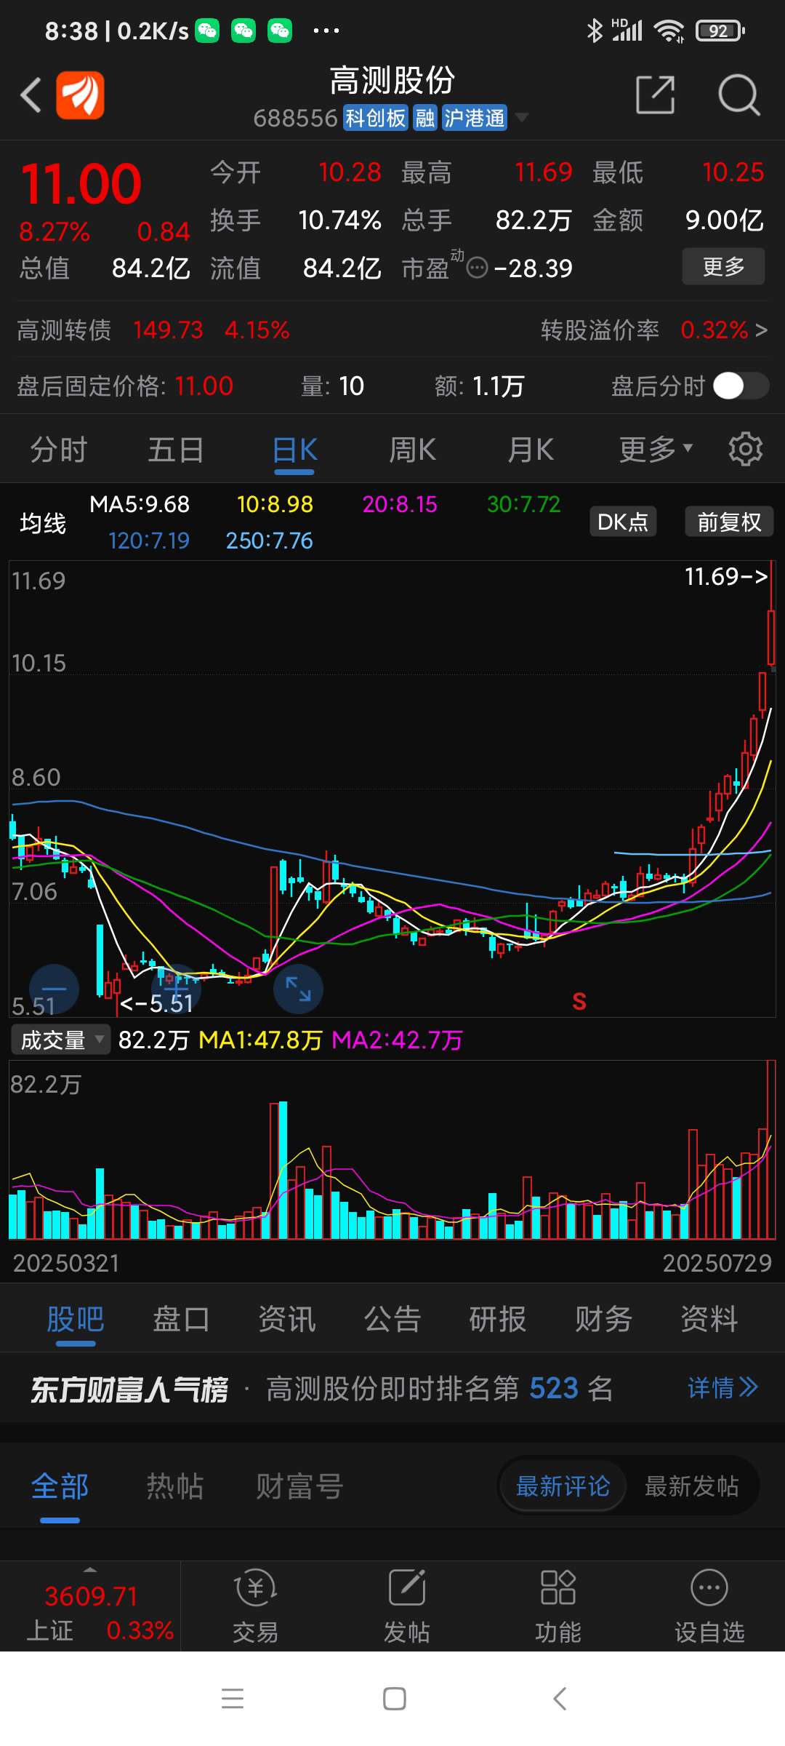Toggle 前复权 adjustment mode
Image resolution: width=785 pixels, height=1746 pixels.
coord(729,522)
